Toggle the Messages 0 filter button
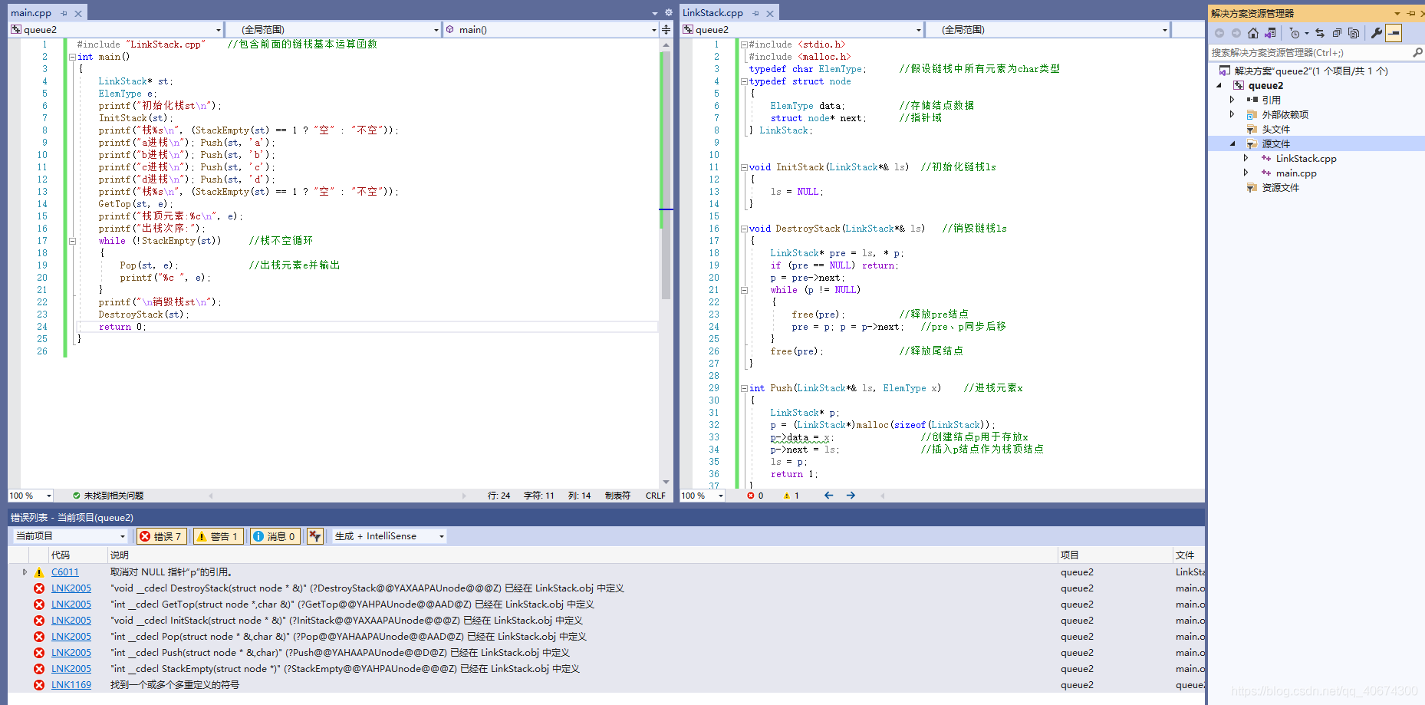This screenshot has height=705, width=1425. (275, 536)
